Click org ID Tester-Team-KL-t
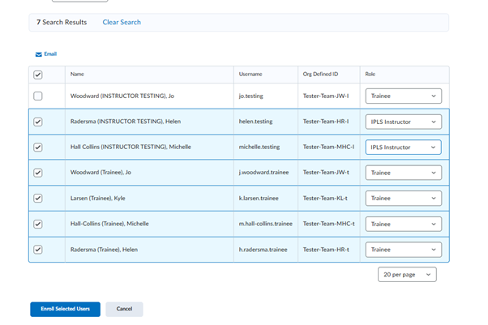This screenshot has height=325, width=488. click(325, 199)
